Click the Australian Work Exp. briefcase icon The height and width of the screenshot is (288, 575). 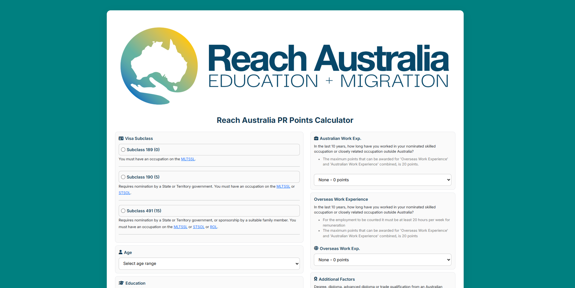316,138
